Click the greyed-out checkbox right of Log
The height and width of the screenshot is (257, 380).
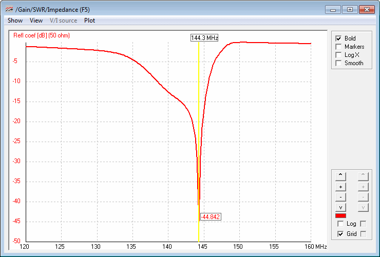click(363, 224)
